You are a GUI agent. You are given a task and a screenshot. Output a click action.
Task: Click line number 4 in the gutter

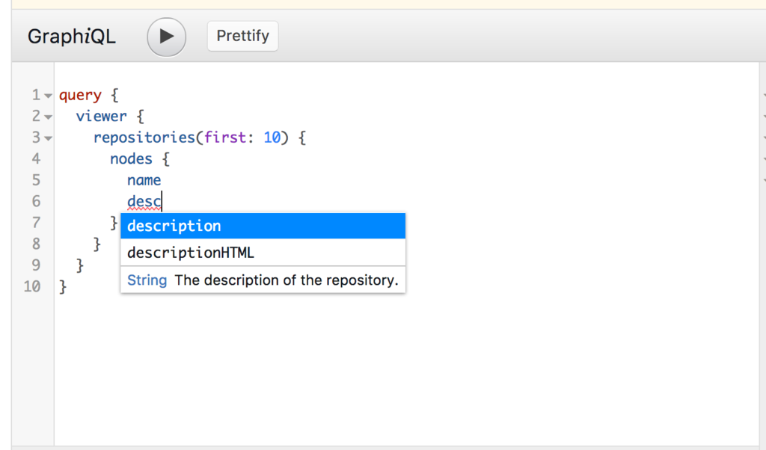coord(36,159)
